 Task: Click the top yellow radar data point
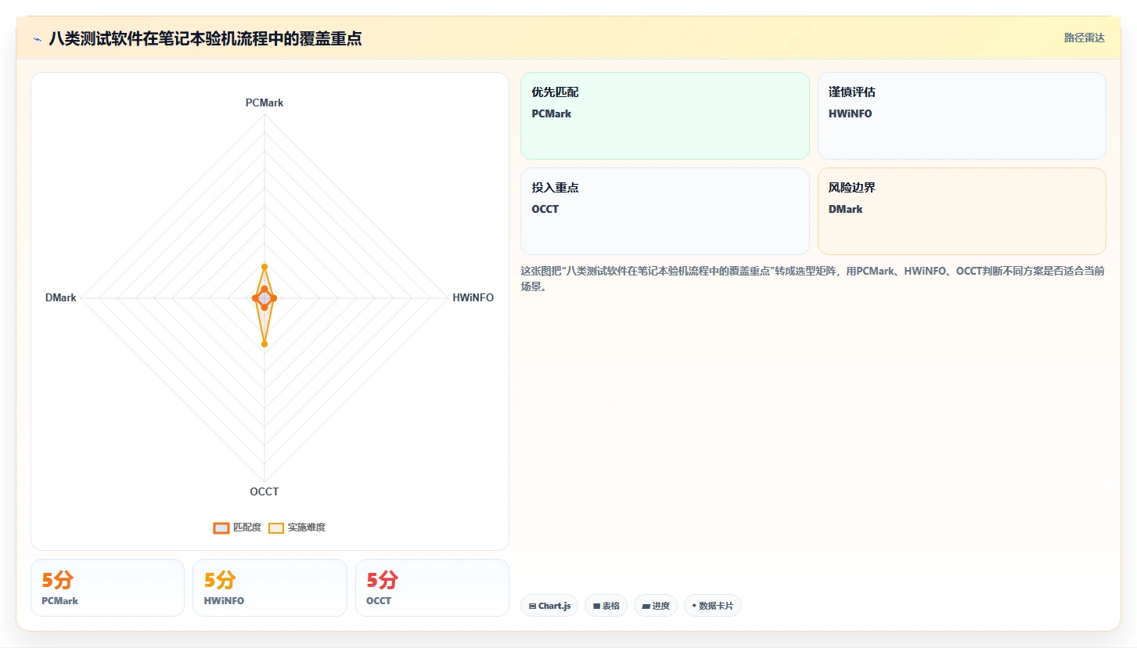click(x=264, y=267)
